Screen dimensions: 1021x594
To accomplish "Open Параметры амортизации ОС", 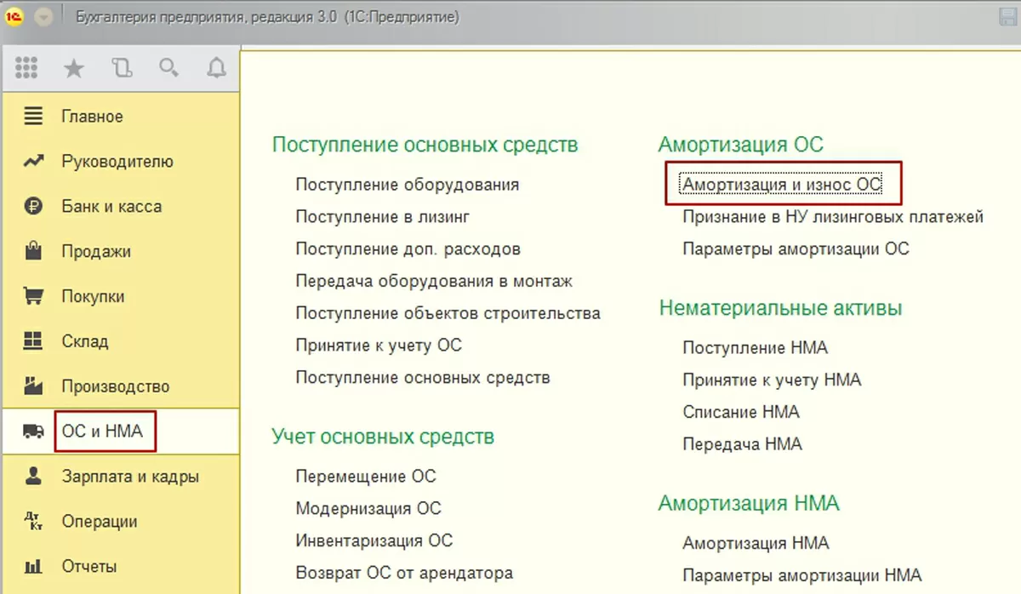I will (x=796, y=249).
